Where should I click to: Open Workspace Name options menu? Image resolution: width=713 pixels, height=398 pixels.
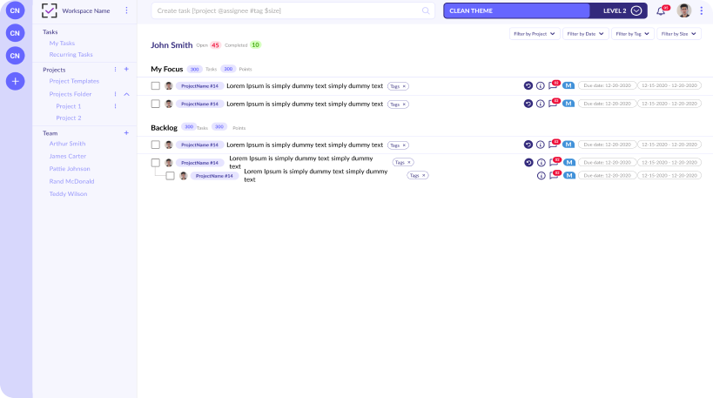point(126,10)
